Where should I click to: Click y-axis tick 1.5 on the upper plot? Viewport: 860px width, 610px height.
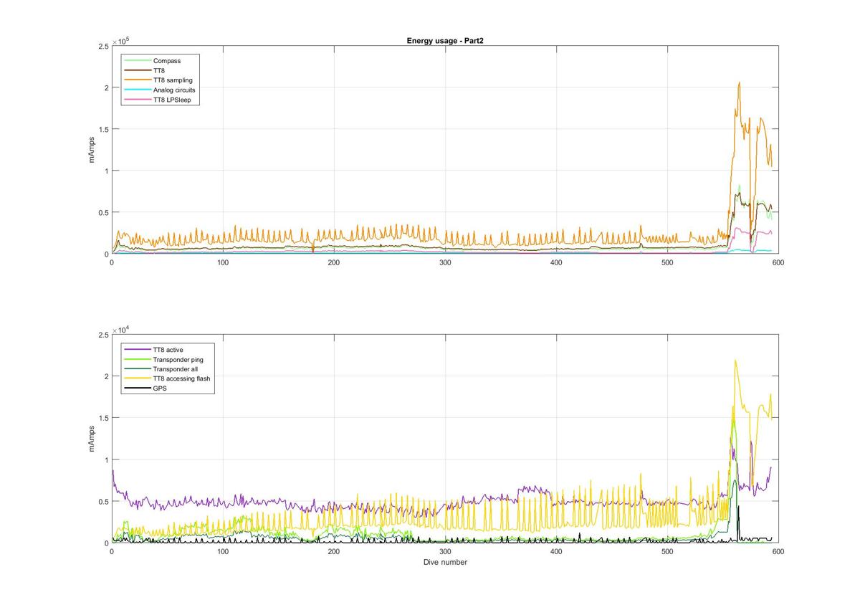coord(102,129)
